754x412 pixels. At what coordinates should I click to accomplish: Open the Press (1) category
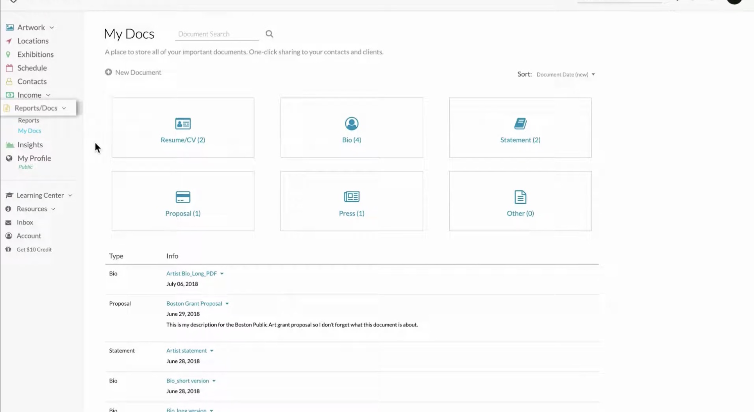(x=352, y=201)
